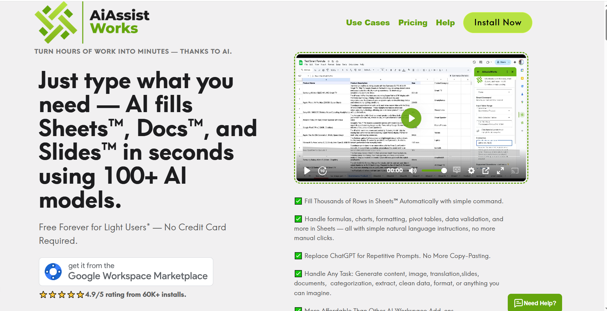Adjust the video volume slider

[434, 171]
